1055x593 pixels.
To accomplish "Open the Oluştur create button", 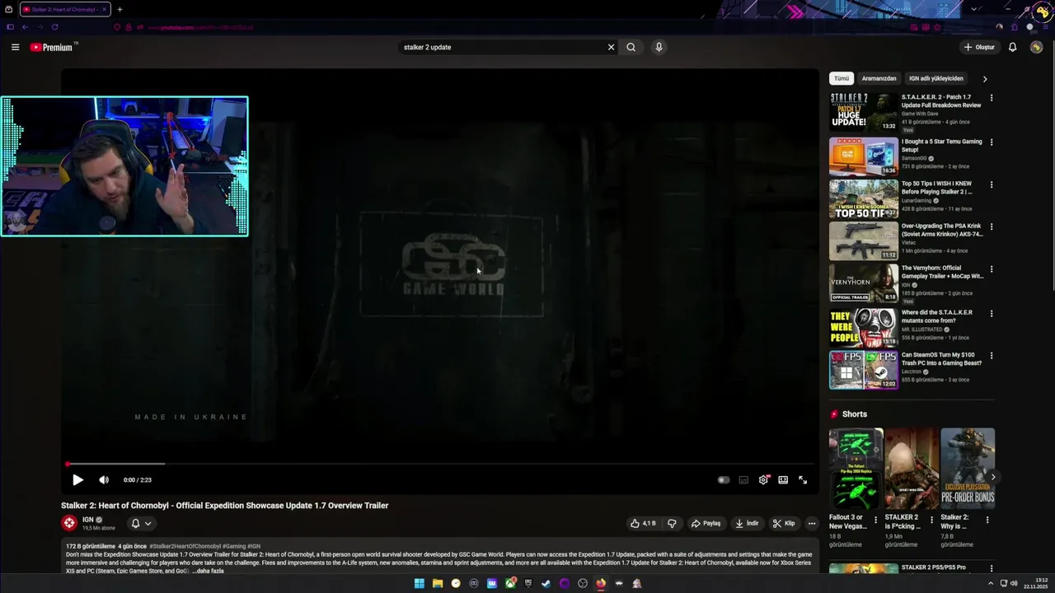I will pyautogui.click(x=979, y=47).
